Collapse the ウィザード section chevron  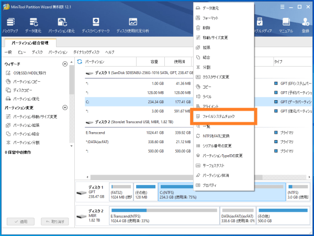[x=65, y=64]
